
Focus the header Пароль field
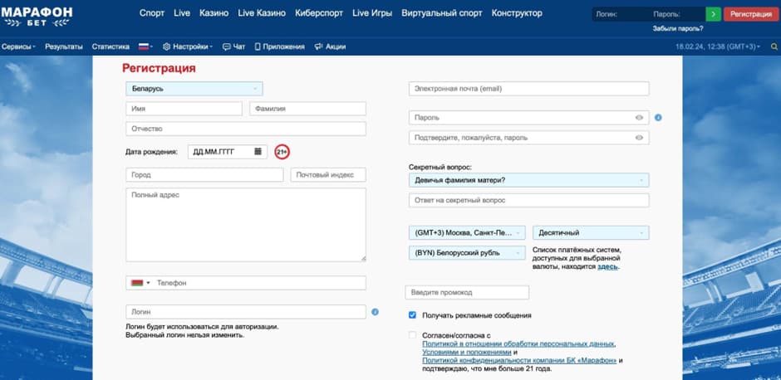click(677, 14)
